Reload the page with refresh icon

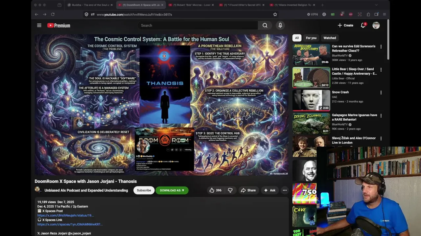(x=53, y=14)
